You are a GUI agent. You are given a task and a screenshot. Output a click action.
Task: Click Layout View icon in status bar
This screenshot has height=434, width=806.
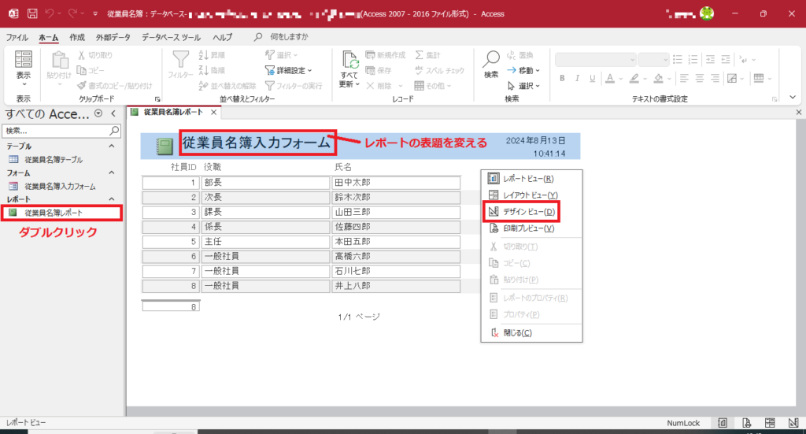(x=770, y=423)
